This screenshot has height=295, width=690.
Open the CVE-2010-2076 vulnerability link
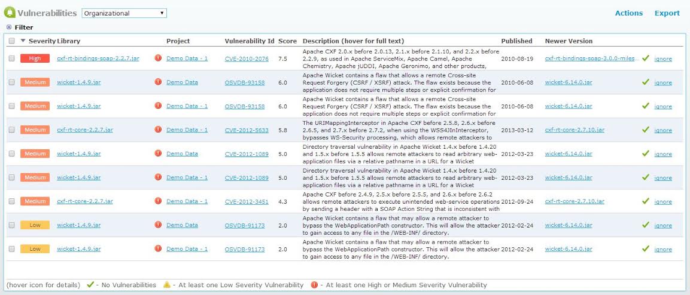pos(247,59)
